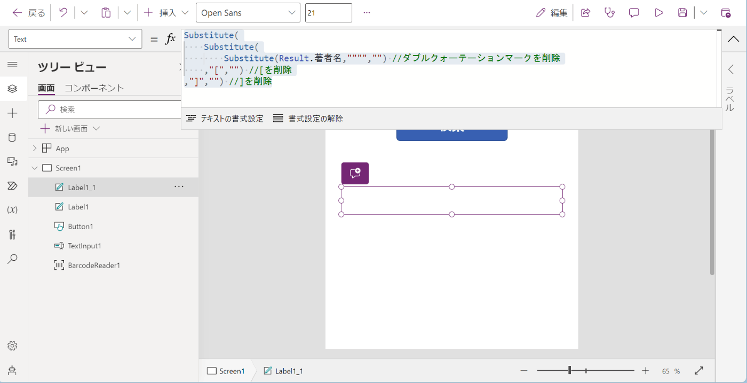Click the Label1_1 breadcrumb at bottom
747x383 pixels.
283,371
